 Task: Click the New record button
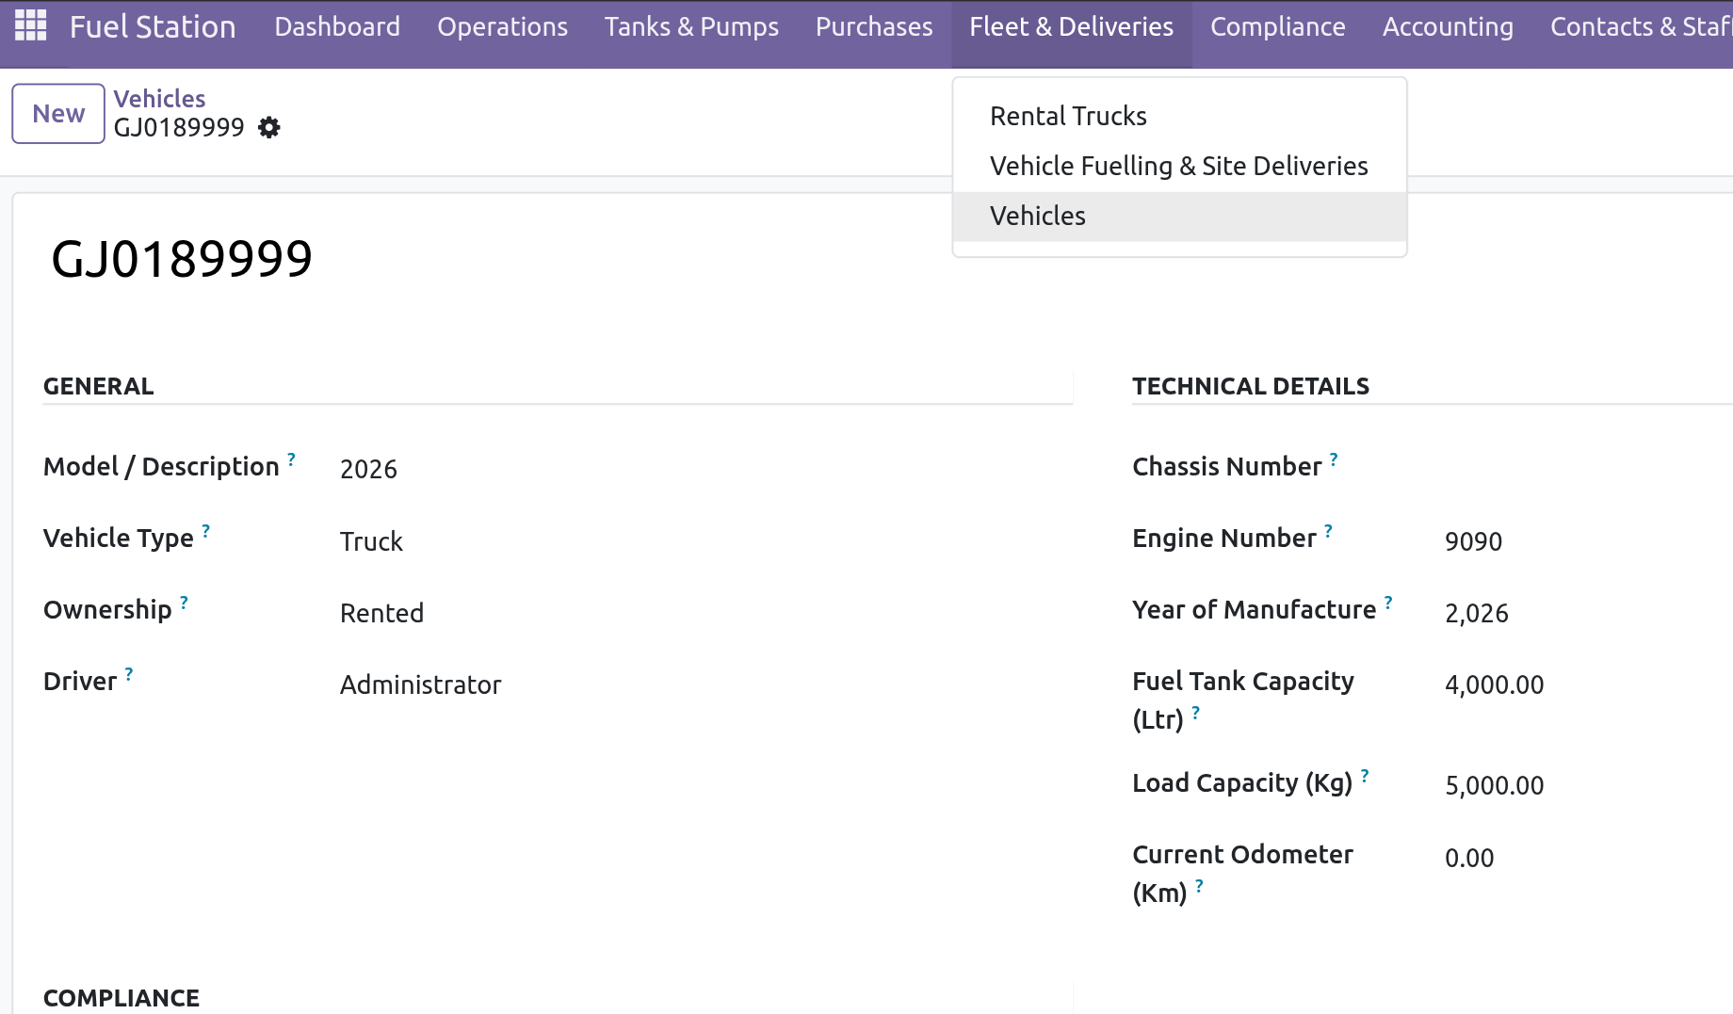pyautogui.click(x=58, y=114)
